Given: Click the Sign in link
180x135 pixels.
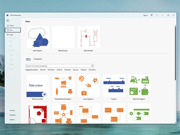Looking at the screenshot, I should [145, 15].
